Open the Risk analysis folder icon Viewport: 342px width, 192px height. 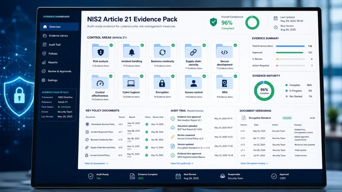point(100,51)
